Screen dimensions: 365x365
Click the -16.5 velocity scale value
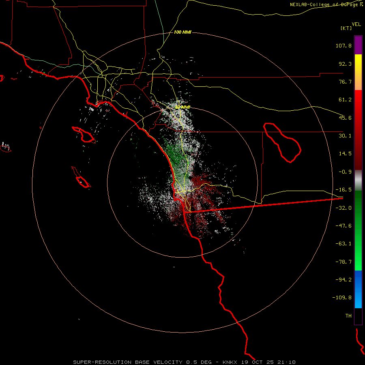coord(344,190)
